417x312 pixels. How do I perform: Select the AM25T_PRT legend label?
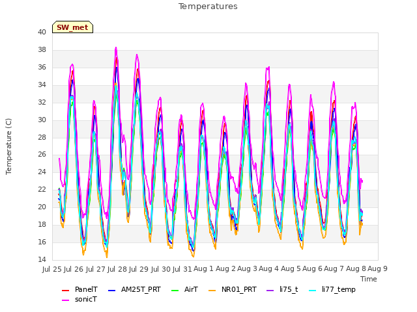(141, 289)
